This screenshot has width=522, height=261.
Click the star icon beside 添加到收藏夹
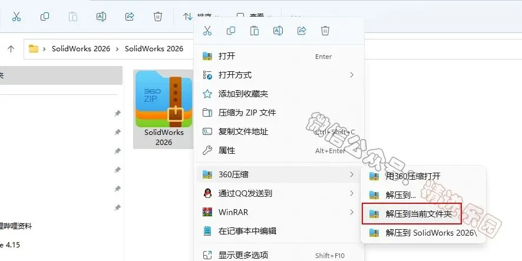click(x=207, y=94)
